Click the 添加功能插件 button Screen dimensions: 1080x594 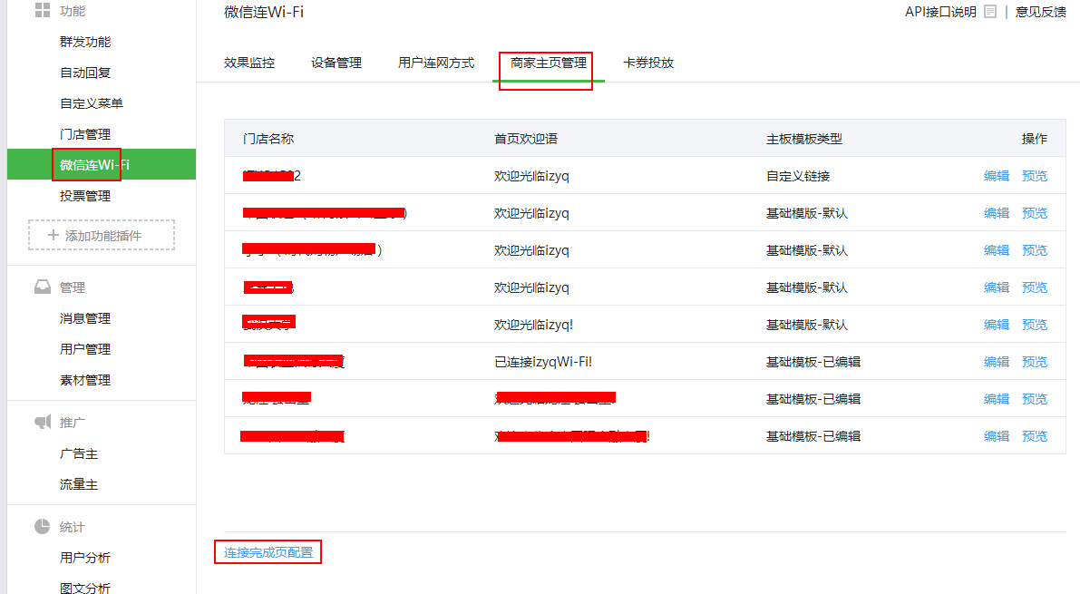click(102, 235)
